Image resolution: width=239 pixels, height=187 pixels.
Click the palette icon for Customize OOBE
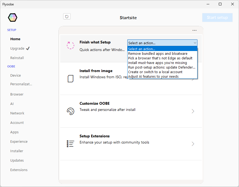(70, 111)
